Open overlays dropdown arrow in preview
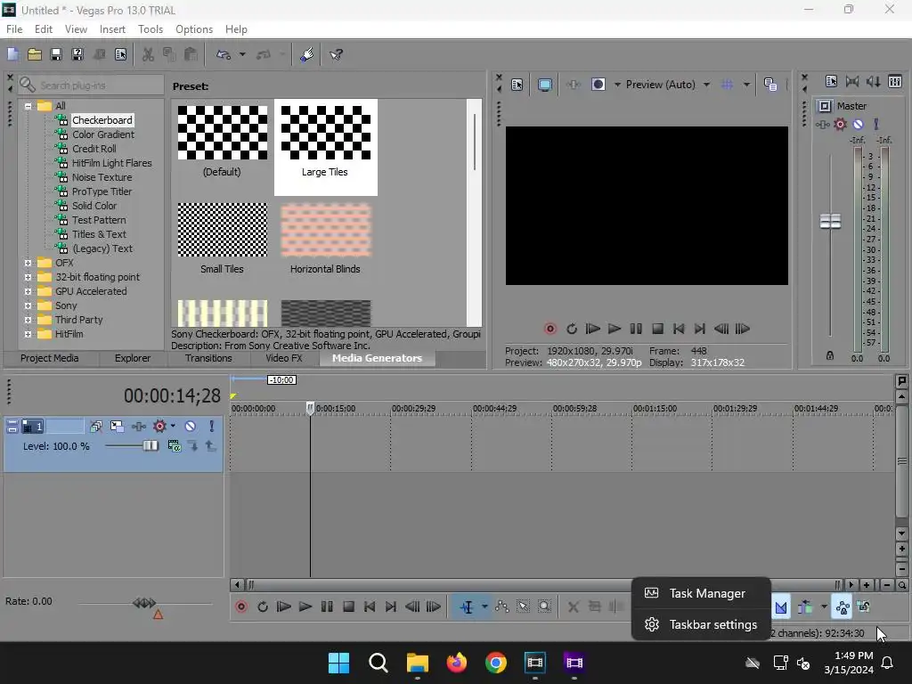Screen dimensions: 912x684 point(746,85)
